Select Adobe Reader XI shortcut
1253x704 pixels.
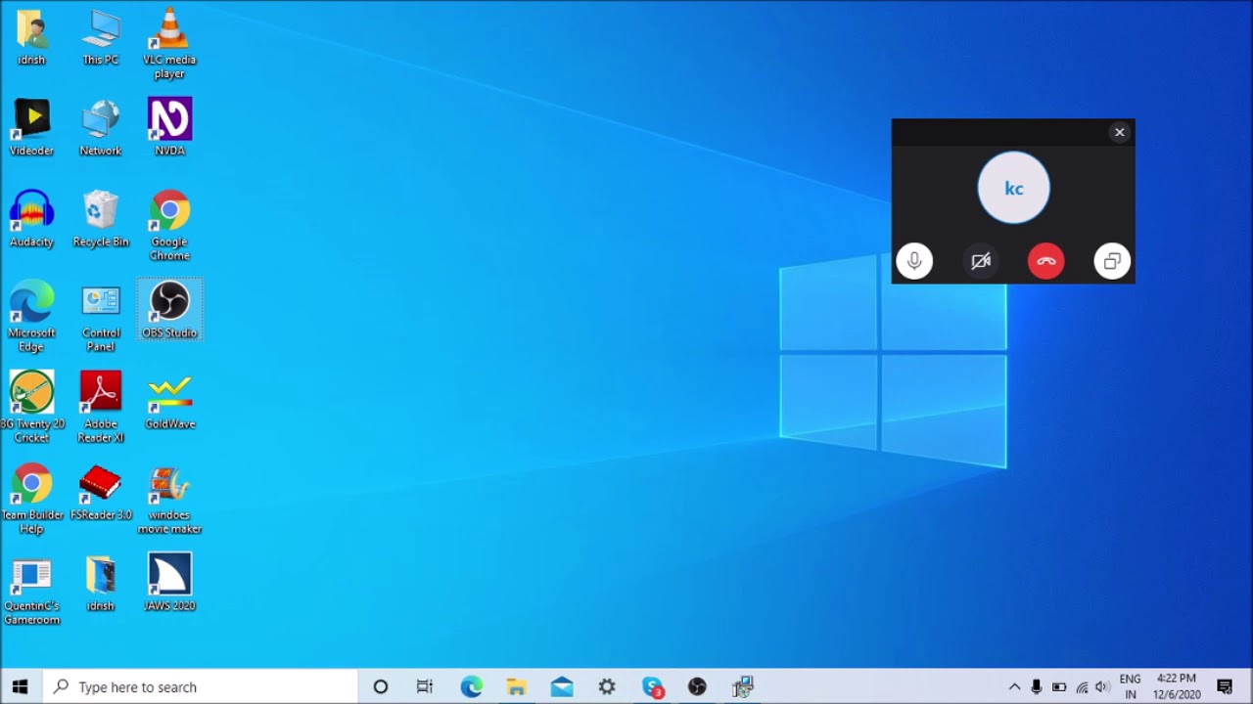click(101, 407)
